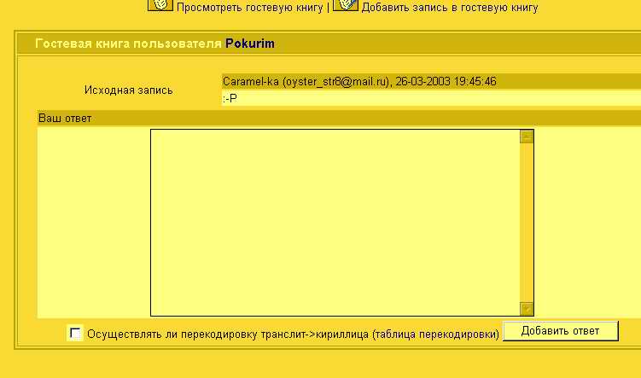Enable the translit-to-Cyrillic conversion checkbox
This screenshot has height=378, width=641.
pyautogui.click(x=75, y=333)
